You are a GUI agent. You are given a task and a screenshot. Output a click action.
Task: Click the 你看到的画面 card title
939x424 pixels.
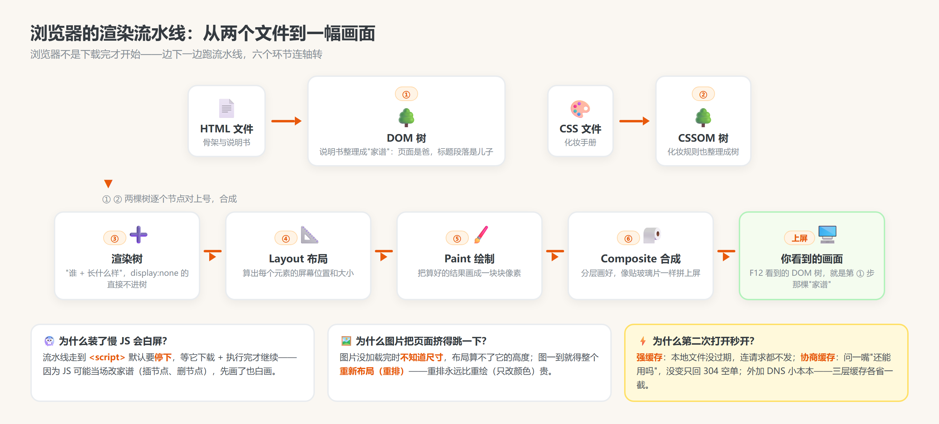pyautogui.click(x=811, y=259)
